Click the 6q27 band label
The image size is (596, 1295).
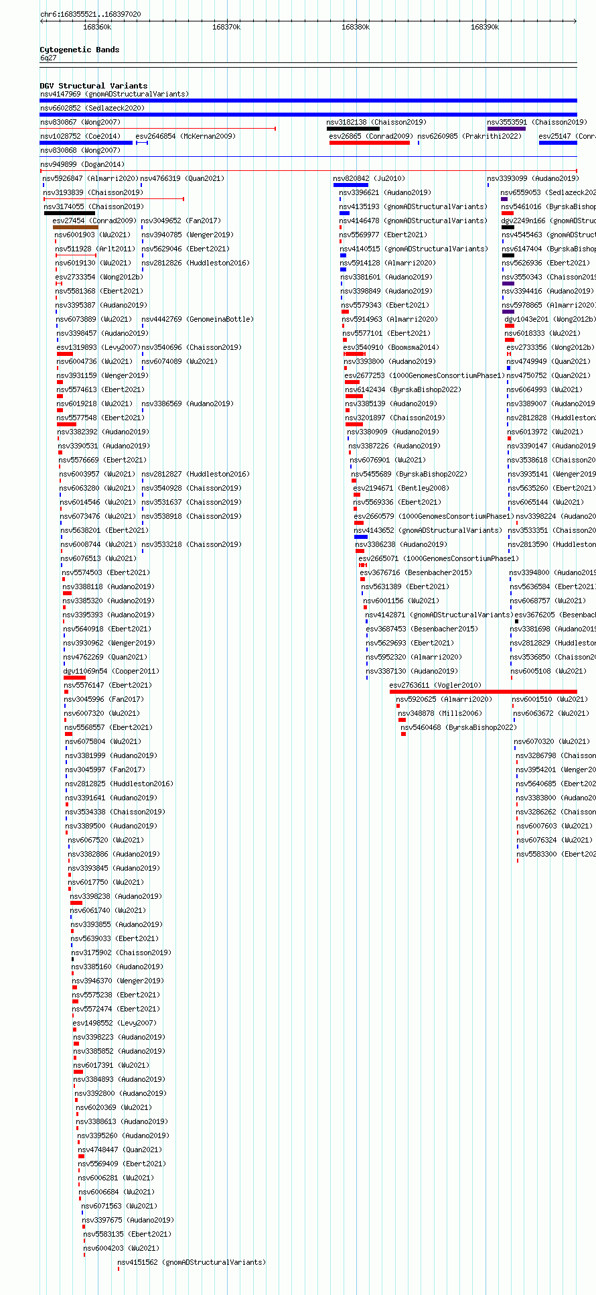pyautogui.click(x=48, y=58)
